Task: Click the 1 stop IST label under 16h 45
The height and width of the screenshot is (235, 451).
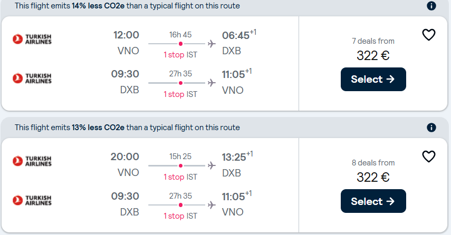Action: click(x=180, y=55)
